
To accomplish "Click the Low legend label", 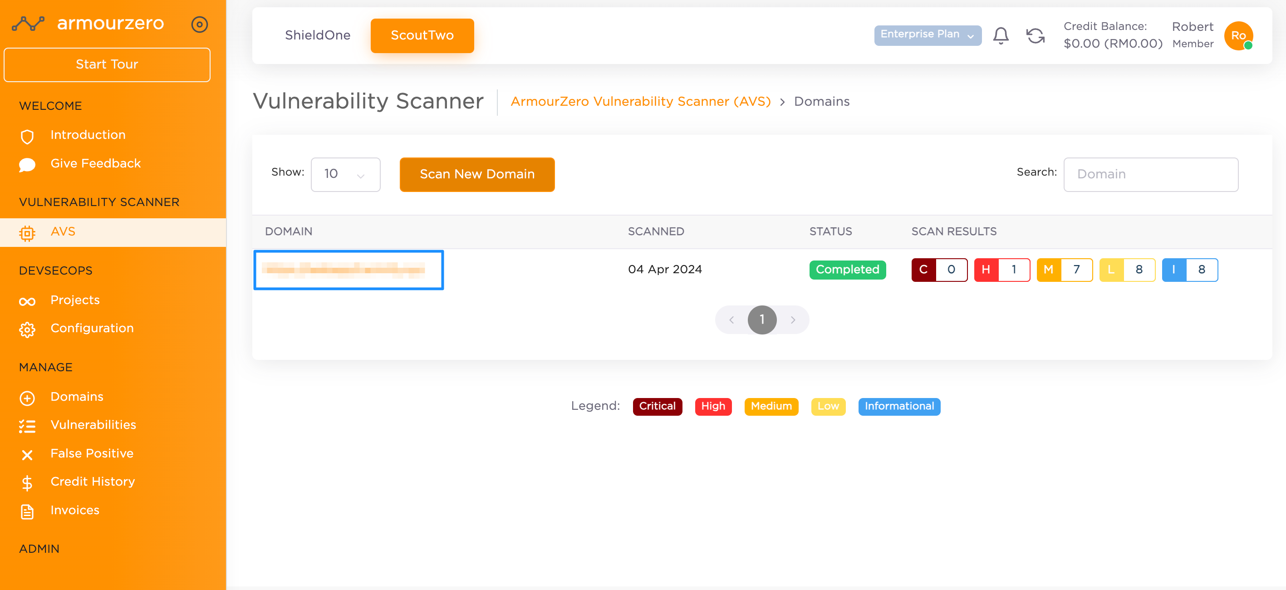I will [828, 407].
